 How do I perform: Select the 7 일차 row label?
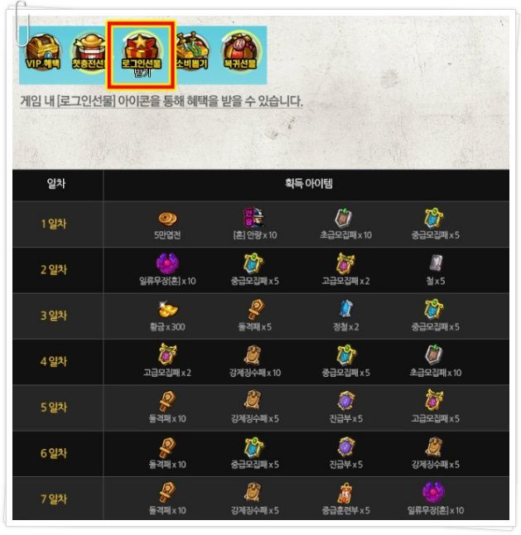(54, 499)
